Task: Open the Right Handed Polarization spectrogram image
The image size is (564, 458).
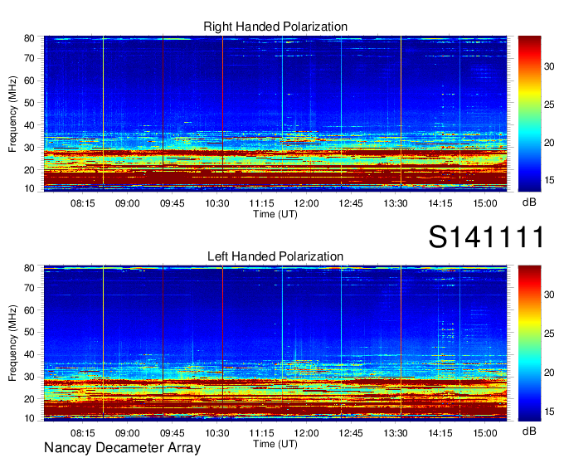Action: [275, 114]
